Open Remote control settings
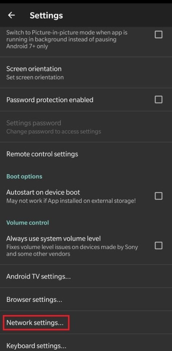Viewport: 172px width, 351px height. point(86,154)
